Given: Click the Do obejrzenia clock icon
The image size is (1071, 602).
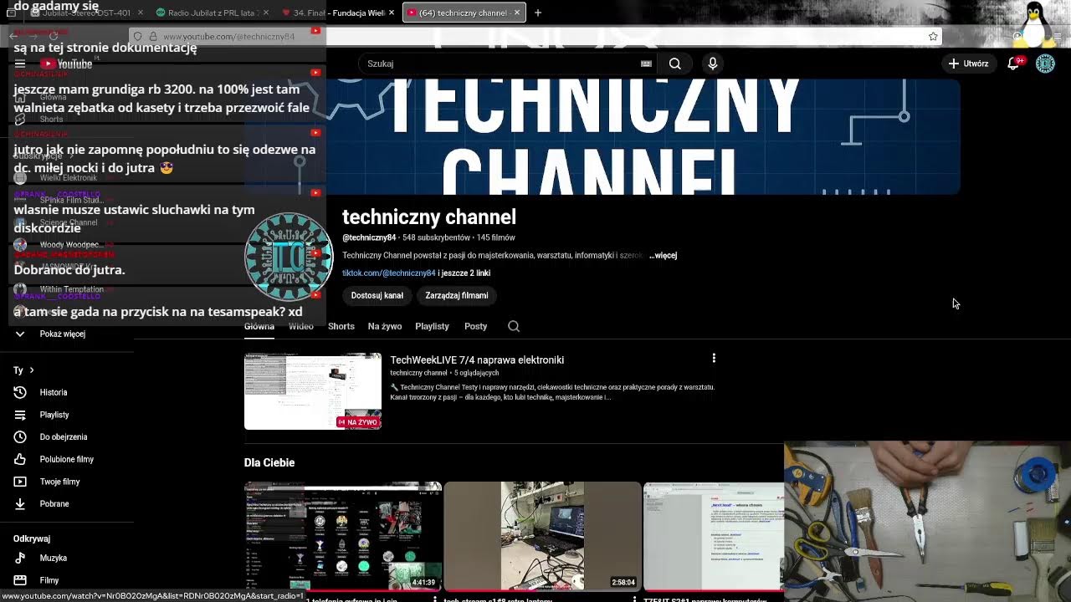Looking at the screenshot, I should coord(20,436).
